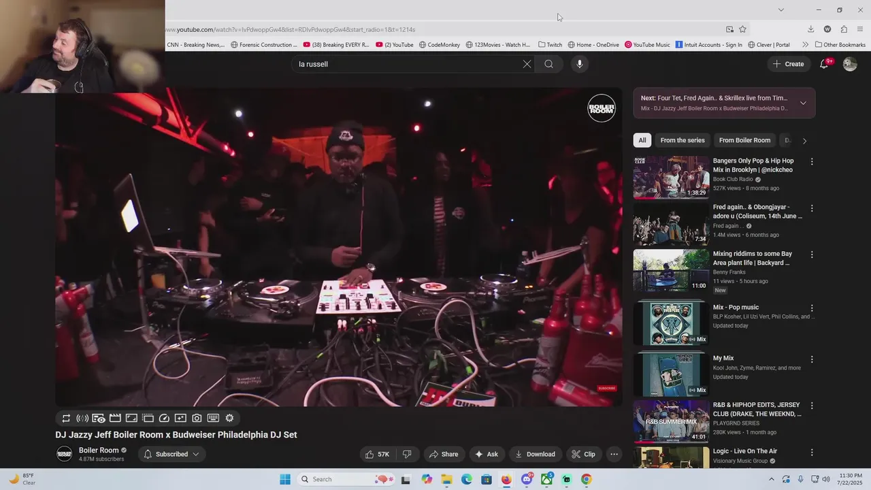Screen dimensions: 871x490
Task: Open File Explorer from the taskbar
Action: (447, 479)
